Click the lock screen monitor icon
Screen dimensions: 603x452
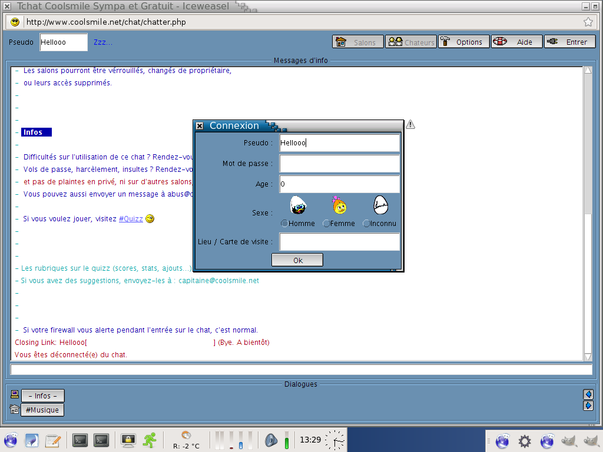[128, 440]
